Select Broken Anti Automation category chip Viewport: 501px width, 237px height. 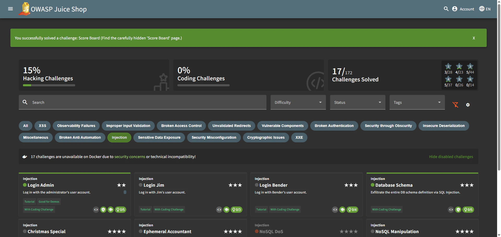[x=80, y=137]
